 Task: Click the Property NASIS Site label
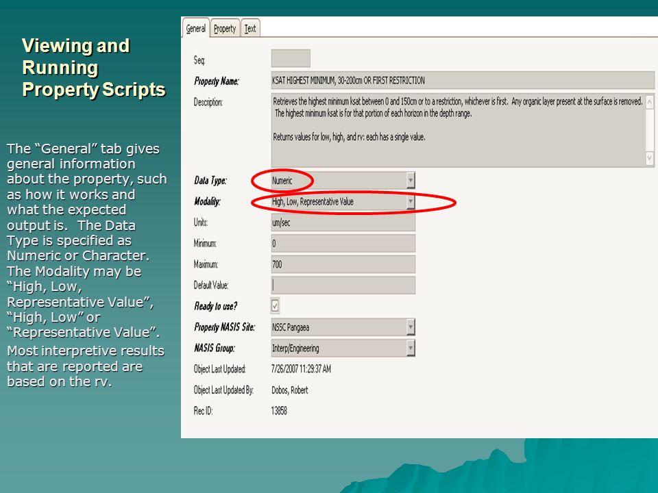pos(225,327)
